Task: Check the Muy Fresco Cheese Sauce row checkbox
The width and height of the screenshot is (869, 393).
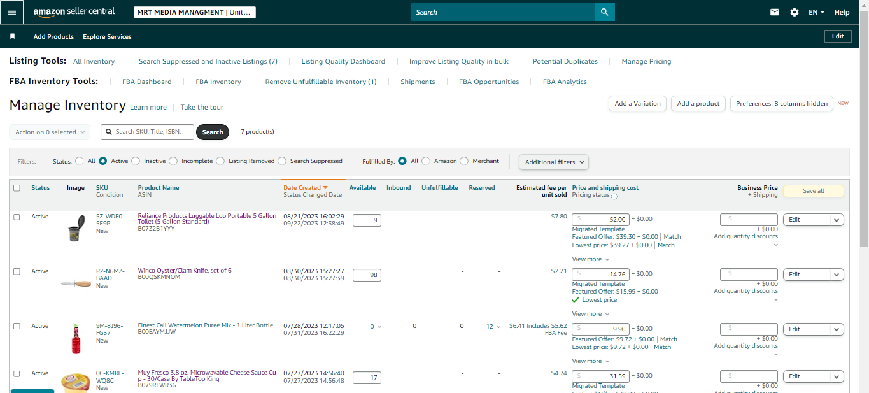Action: (17, 373)
